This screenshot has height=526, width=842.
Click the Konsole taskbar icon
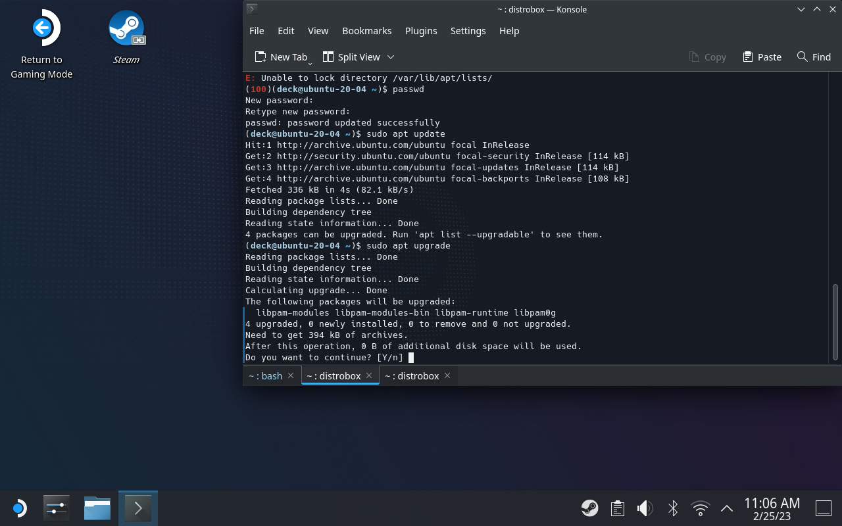tap(138, 508)
